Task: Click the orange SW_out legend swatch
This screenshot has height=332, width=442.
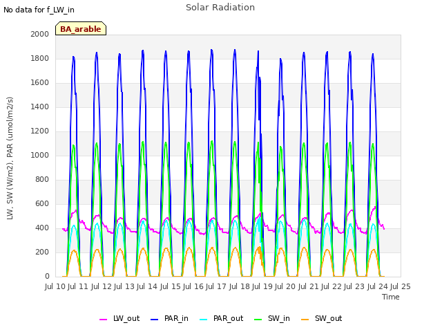Action: click(305, 320)
